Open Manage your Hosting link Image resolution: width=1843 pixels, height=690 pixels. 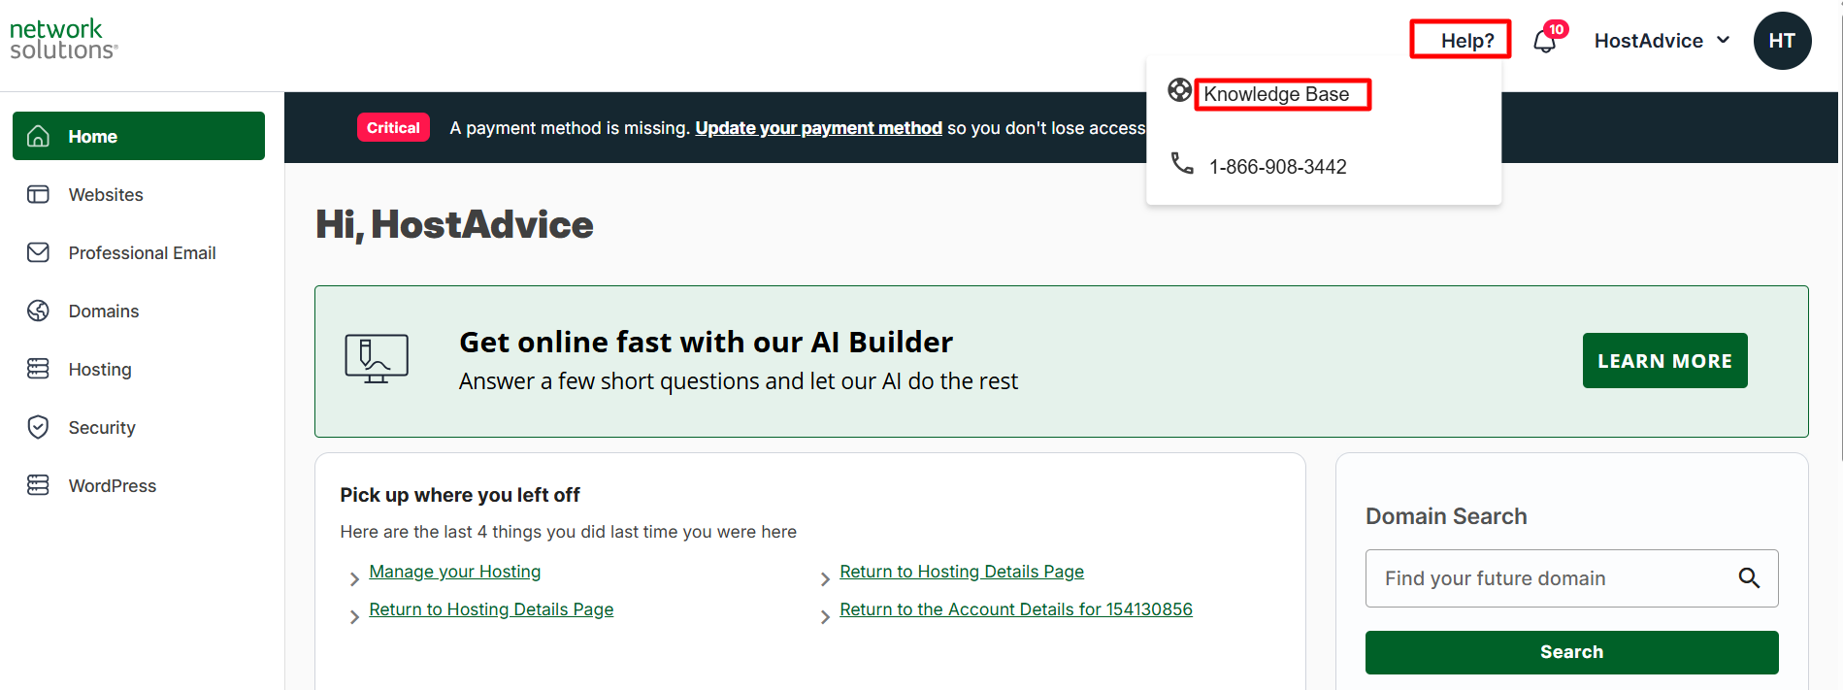(x=455, y=572)
